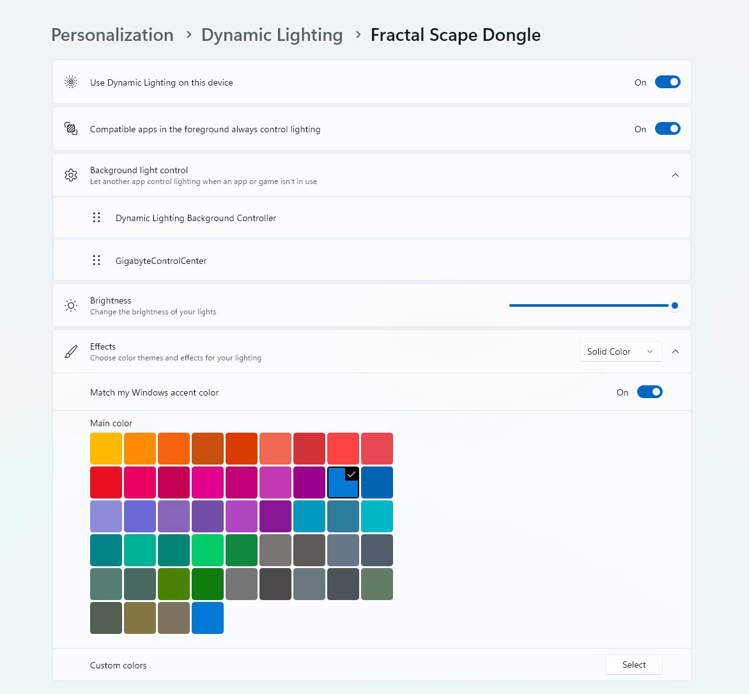
Task: Grab the Dynamic Lighting Background Controller drag handle
Action: (97, 218)
